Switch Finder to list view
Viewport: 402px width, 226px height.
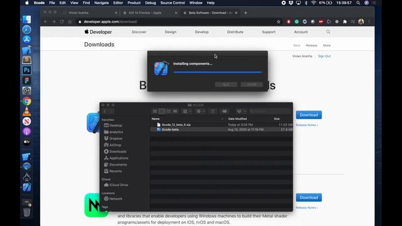pyautogui.click(x=162, y=111)
